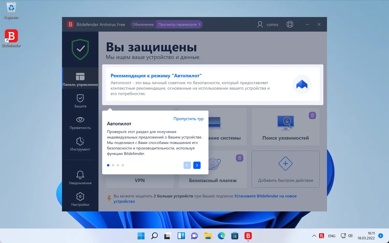The height and width of the screenshot is (243, 389).
Task: Expand hidden system tray icons
Action: pos(314,236)
